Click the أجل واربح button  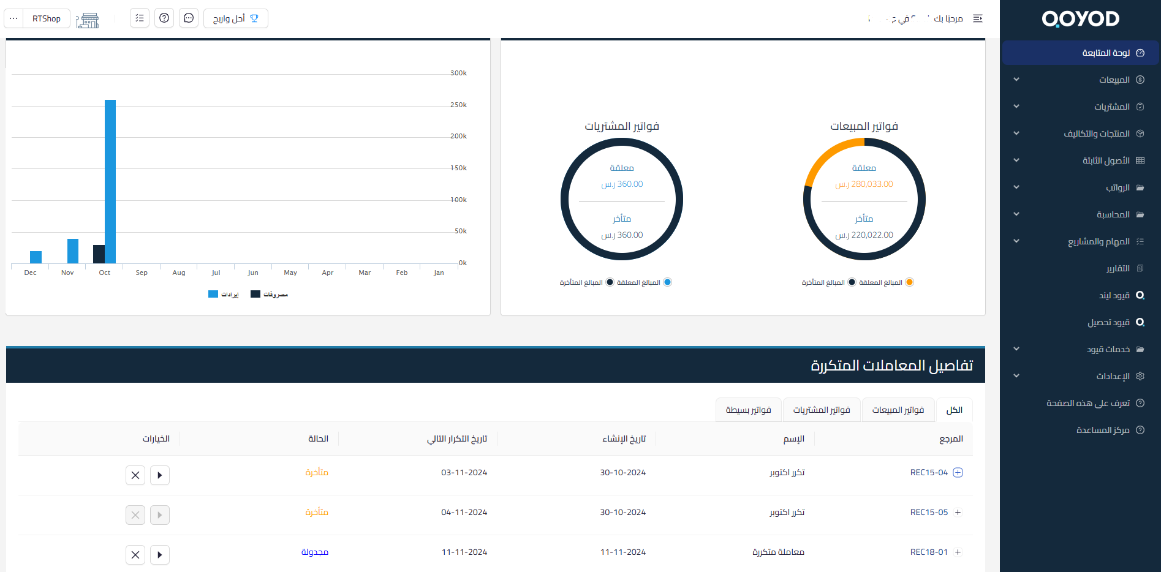[236, 18]
